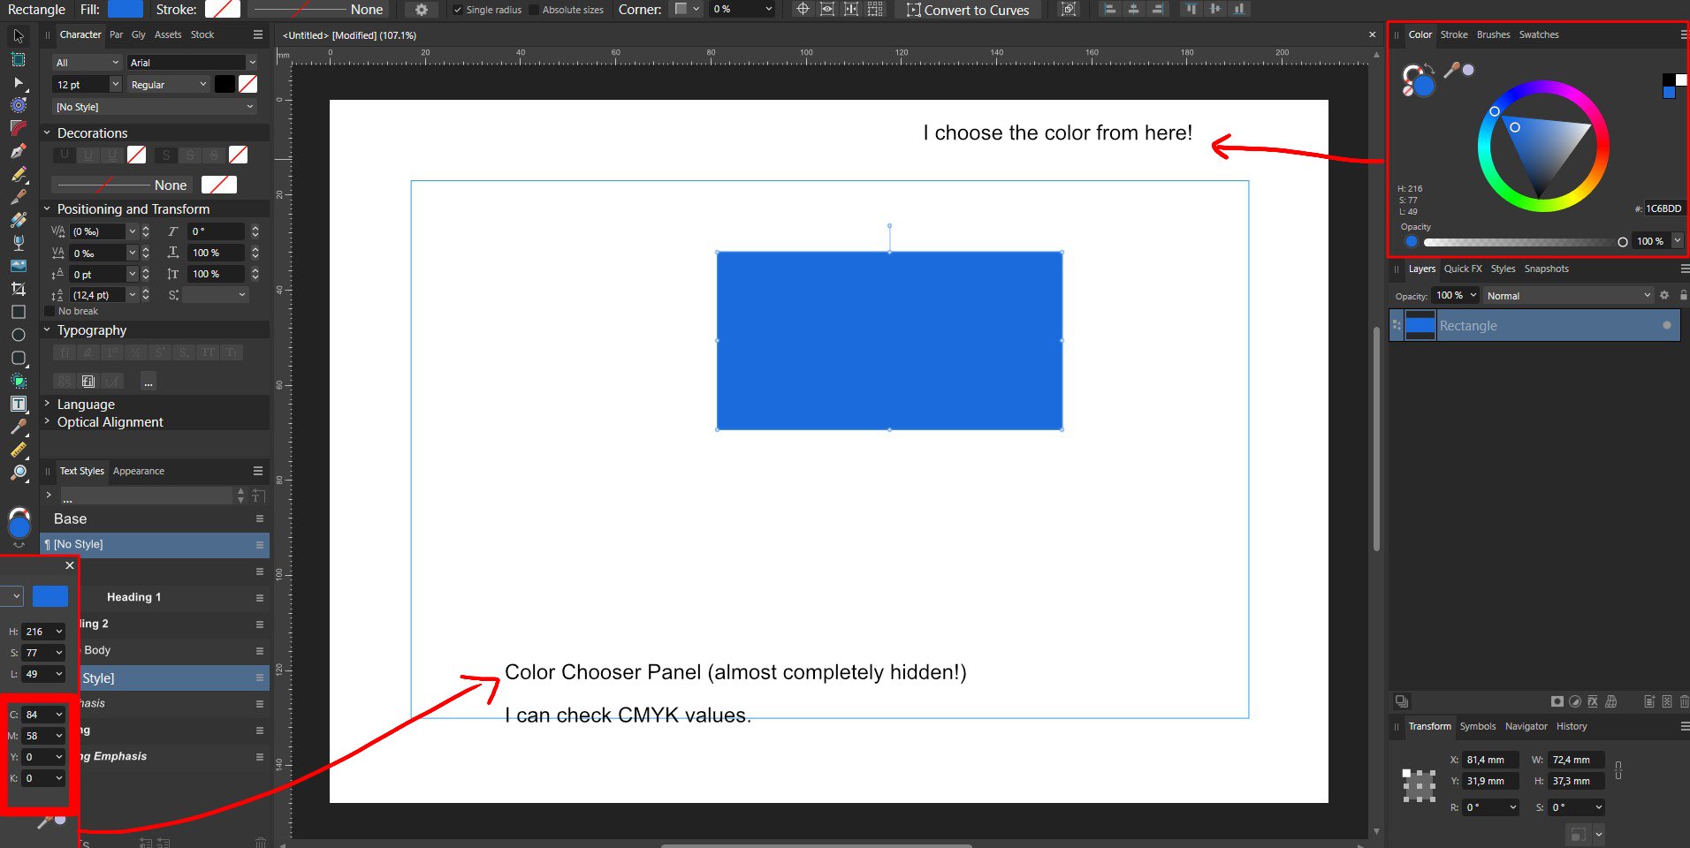Switch to the Swatches tab

(x=1538, y=34)
